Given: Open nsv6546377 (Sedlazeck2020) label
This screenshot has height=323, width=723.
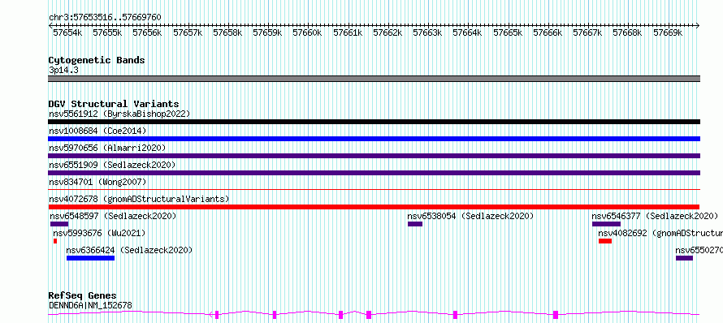Looking at the screenshot, I should (655, 216).
